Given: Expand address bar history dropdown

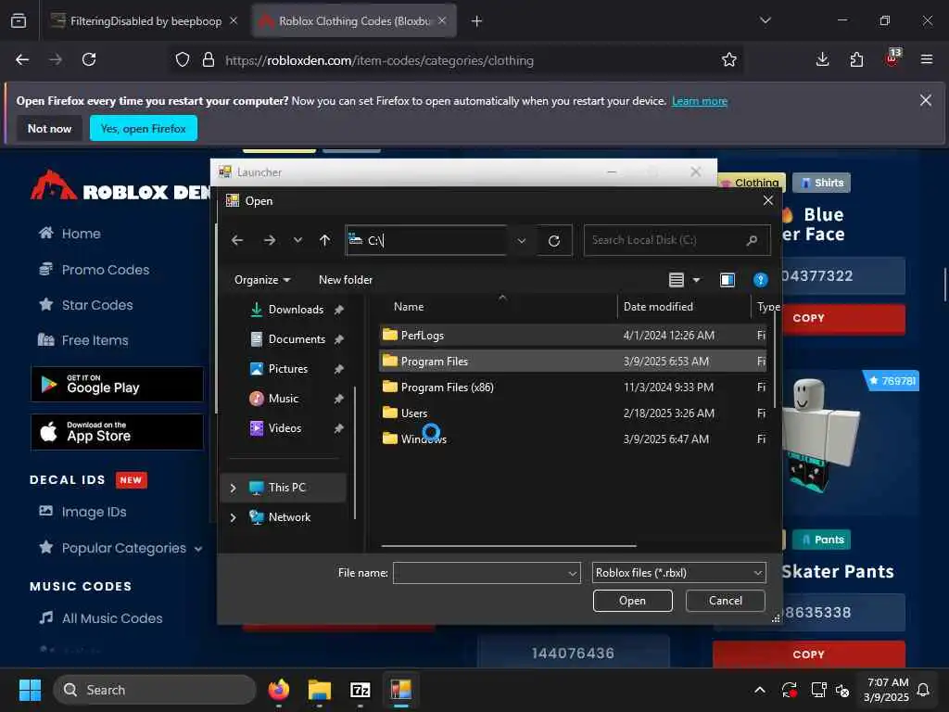Looking at the screenshot, I should click(522, 240).
